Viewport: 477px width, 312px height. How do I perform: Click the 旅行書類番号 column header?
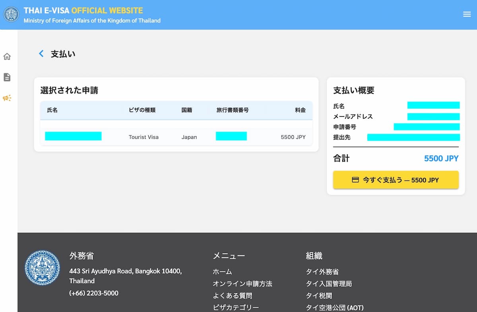pos(233,110)
